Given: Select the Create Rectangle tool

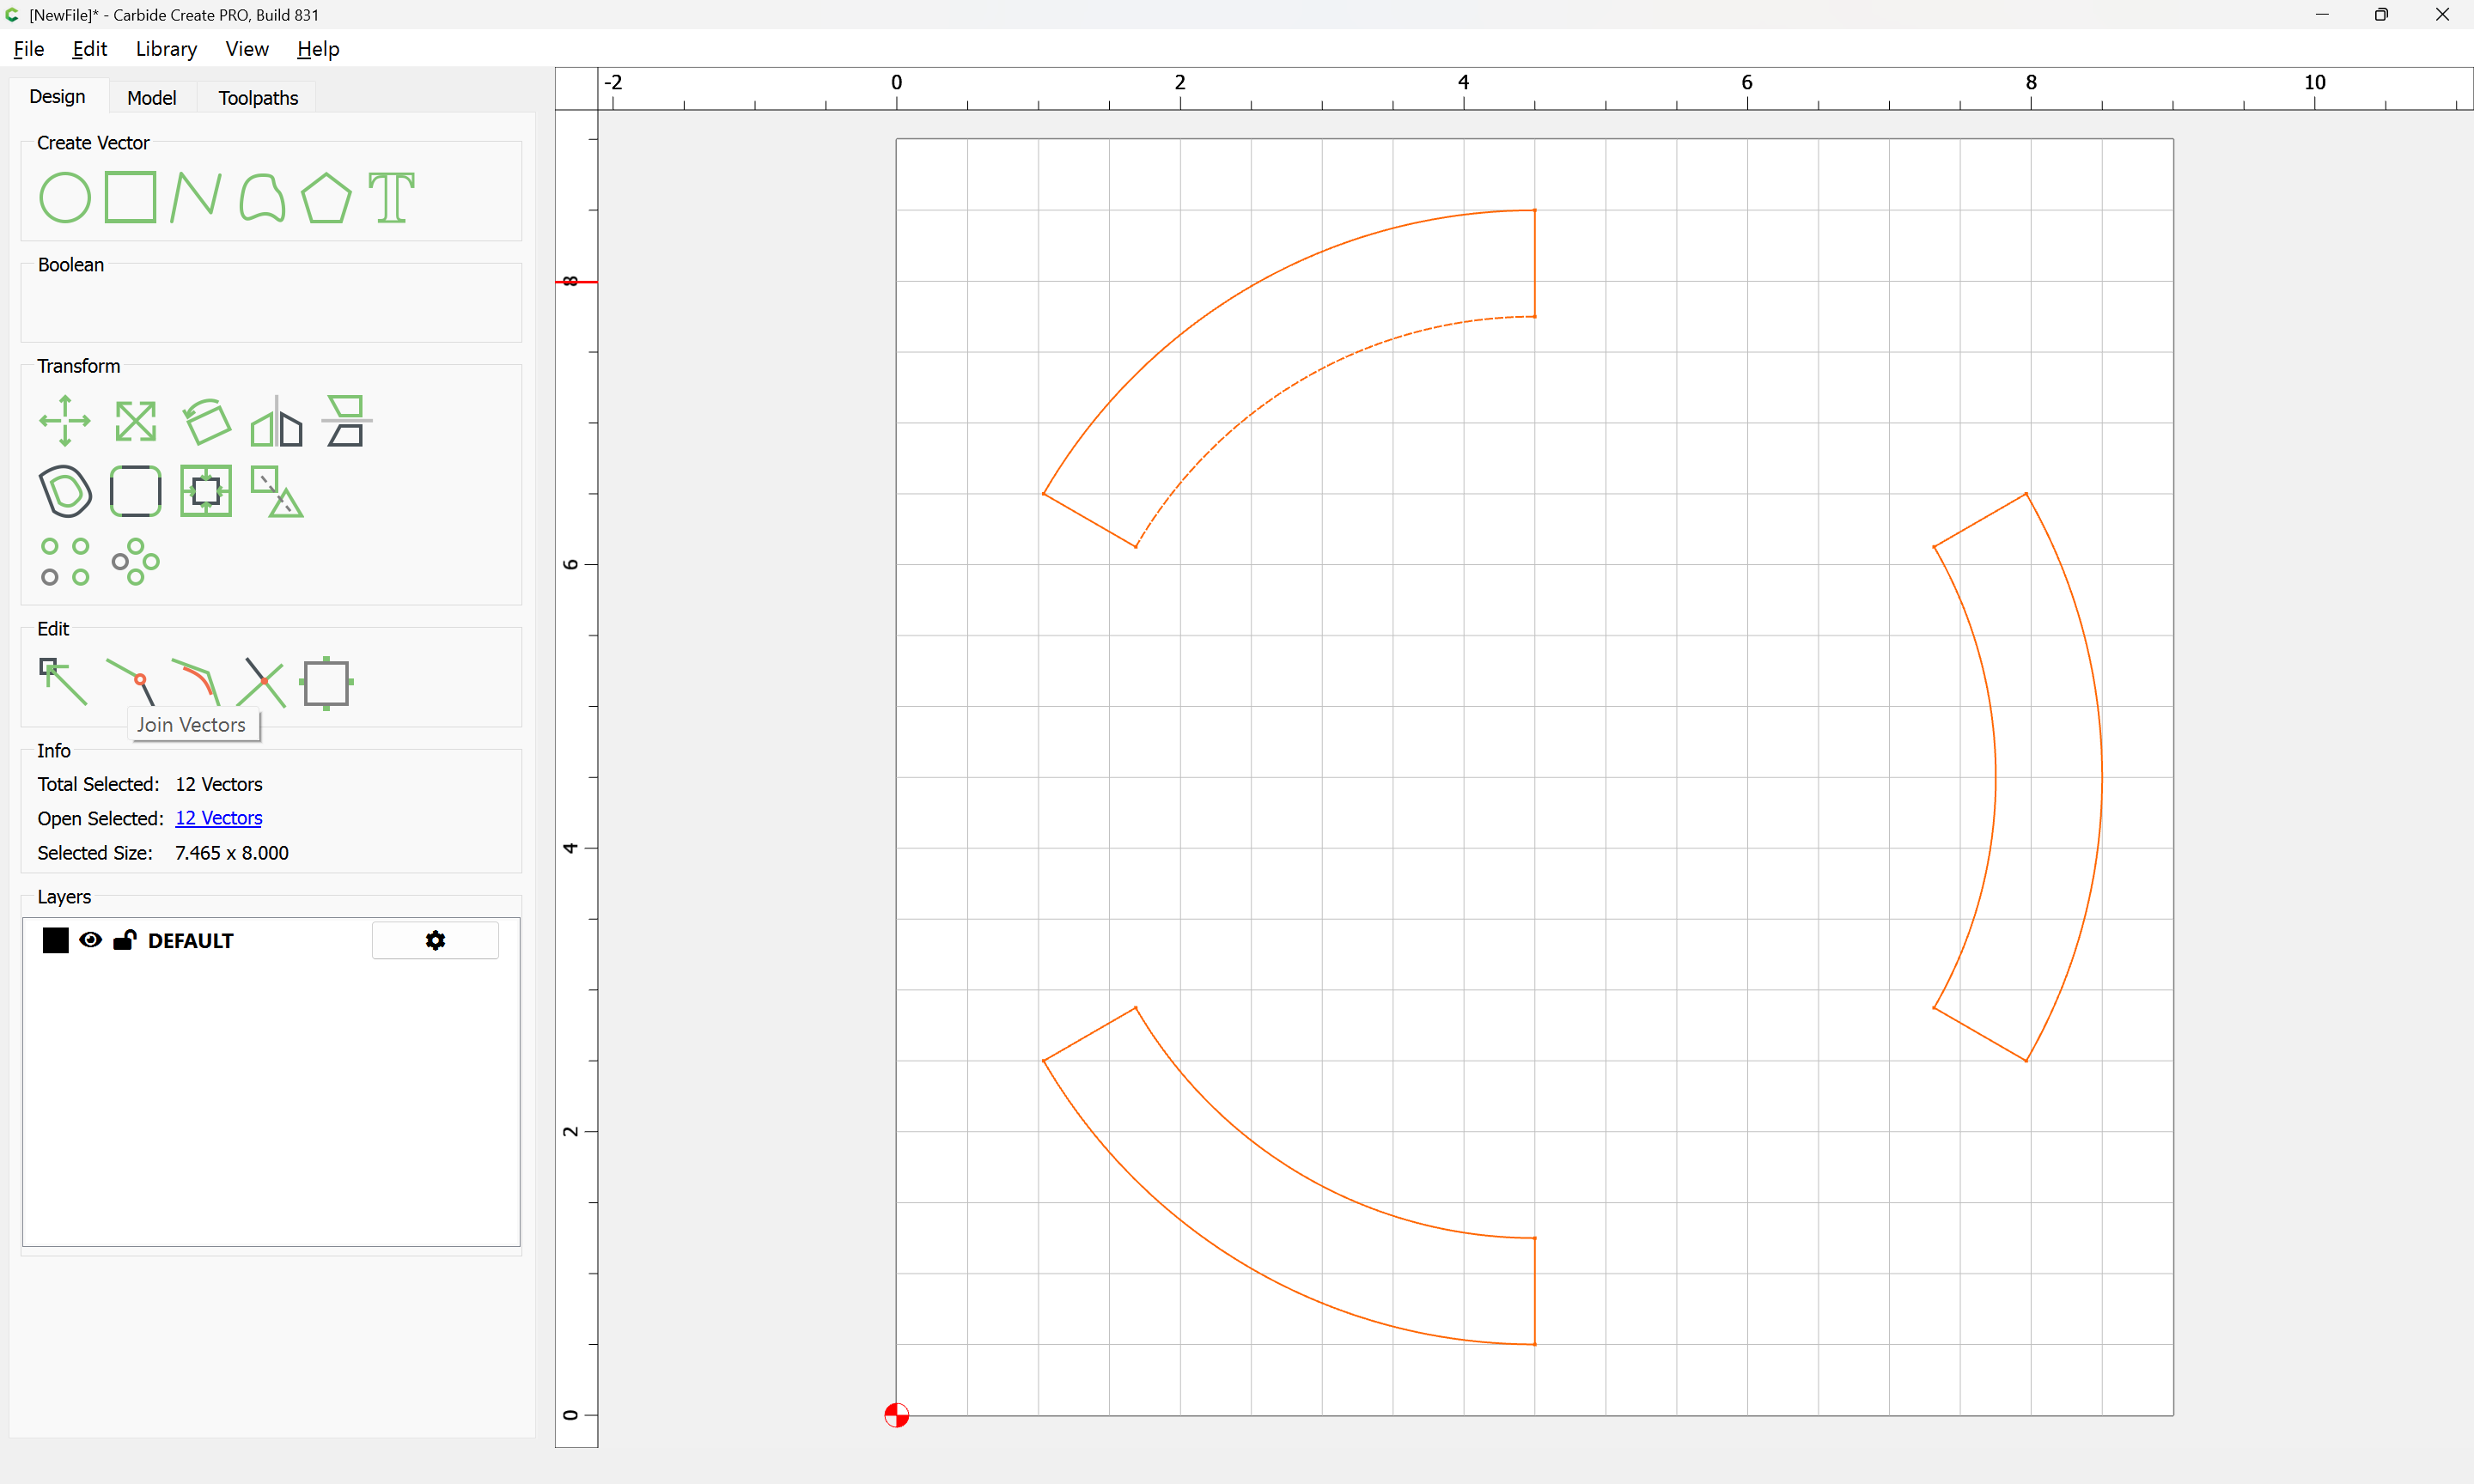Looking at the screenshot, I should click(x=131, y=197).
